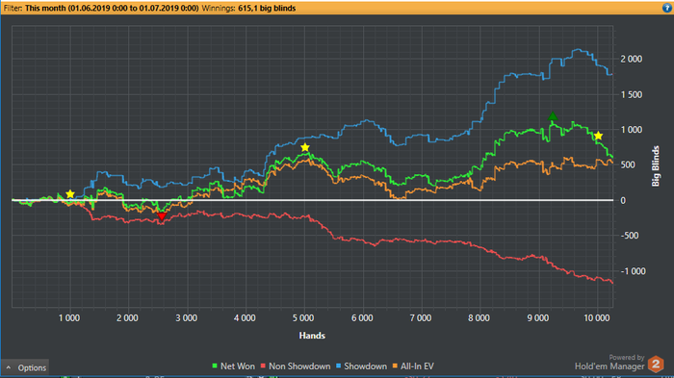Click the 'Big Blinds' y-axis title
The width and height of the screenshot is (674, 378).
click(656, 166)
